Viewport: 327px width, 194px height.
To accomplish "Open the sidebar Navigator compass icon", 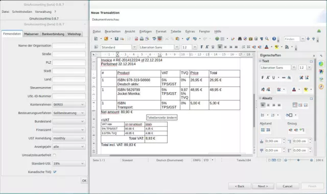I will click(x=321, y=87).
